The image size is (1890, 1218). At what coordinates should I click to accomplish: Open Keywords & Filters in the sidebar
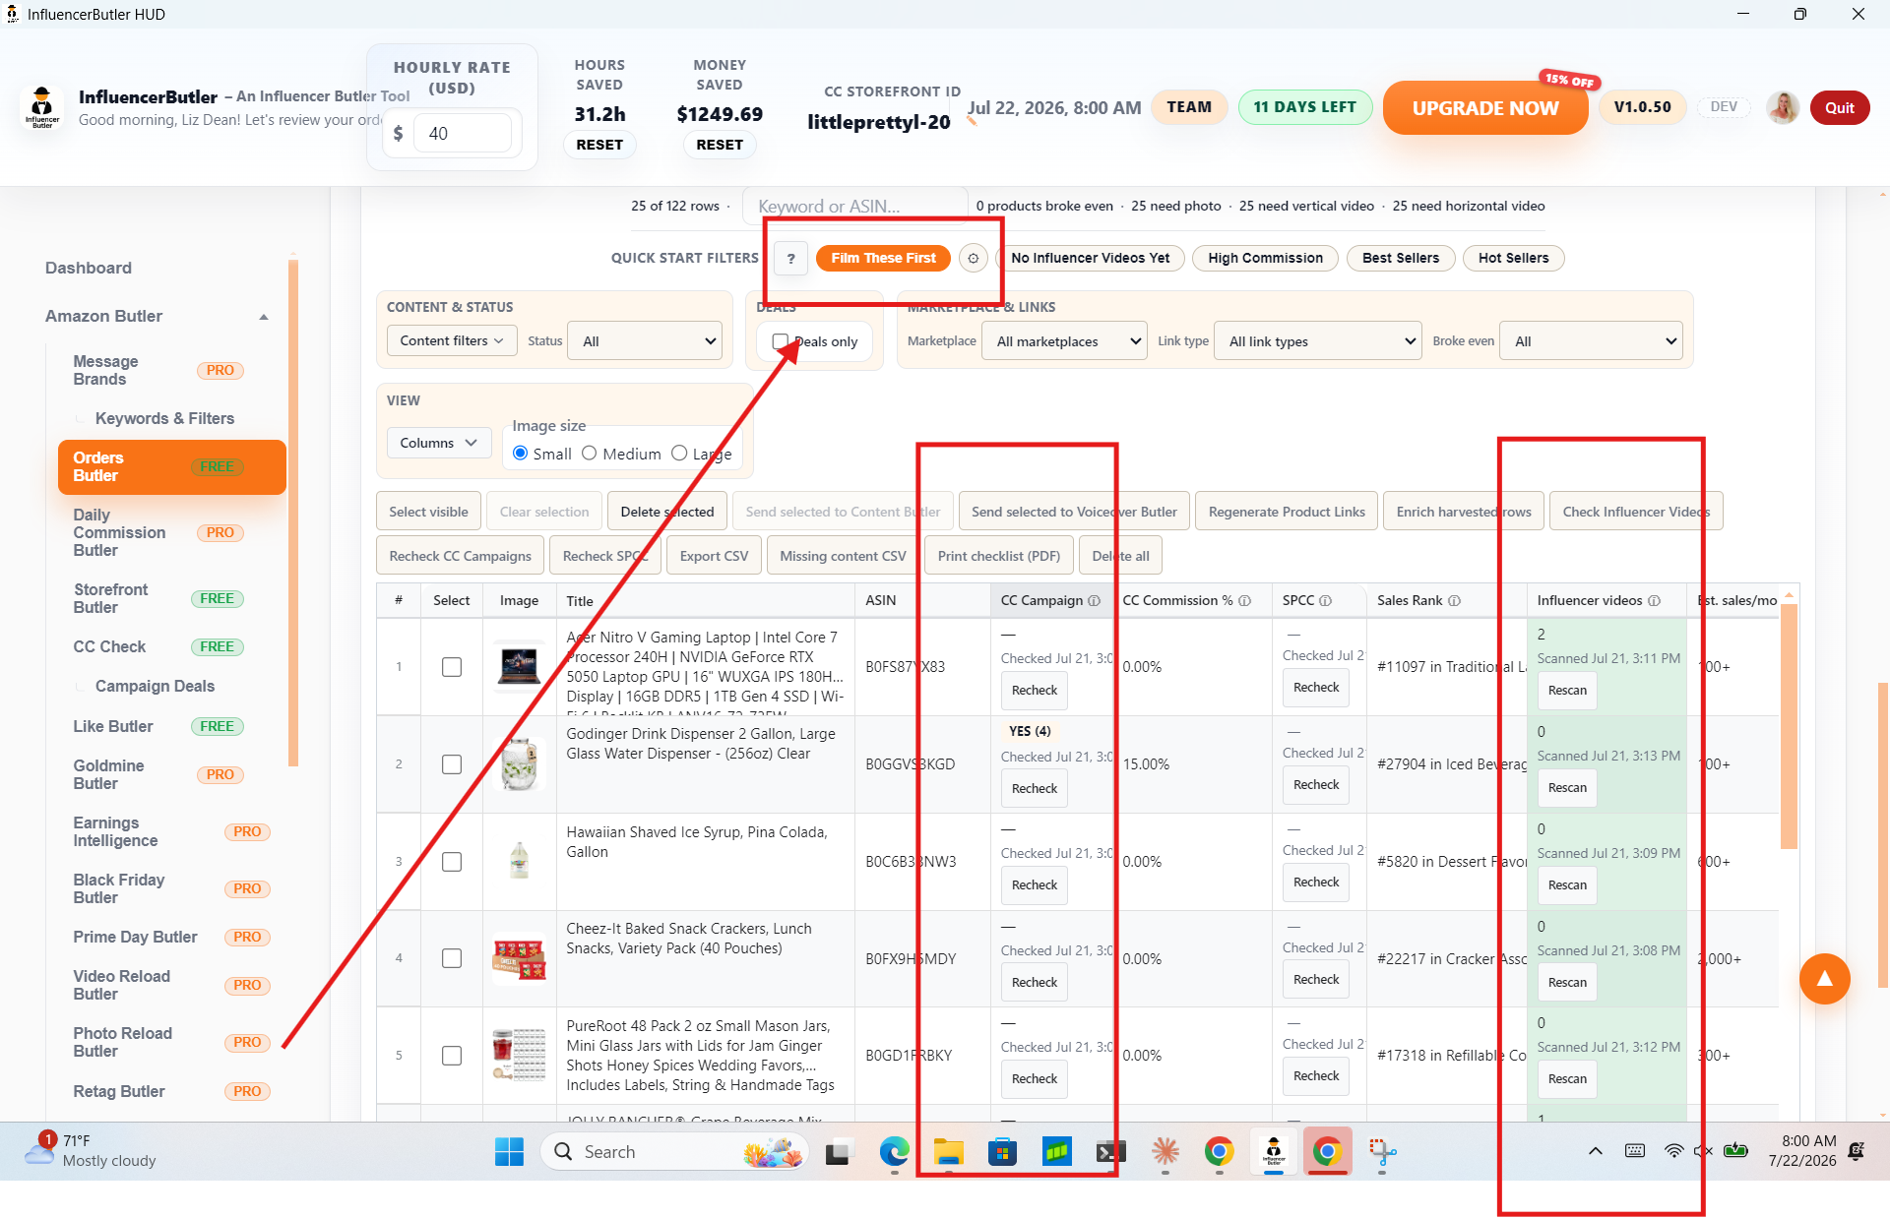(x=164, y=418)
